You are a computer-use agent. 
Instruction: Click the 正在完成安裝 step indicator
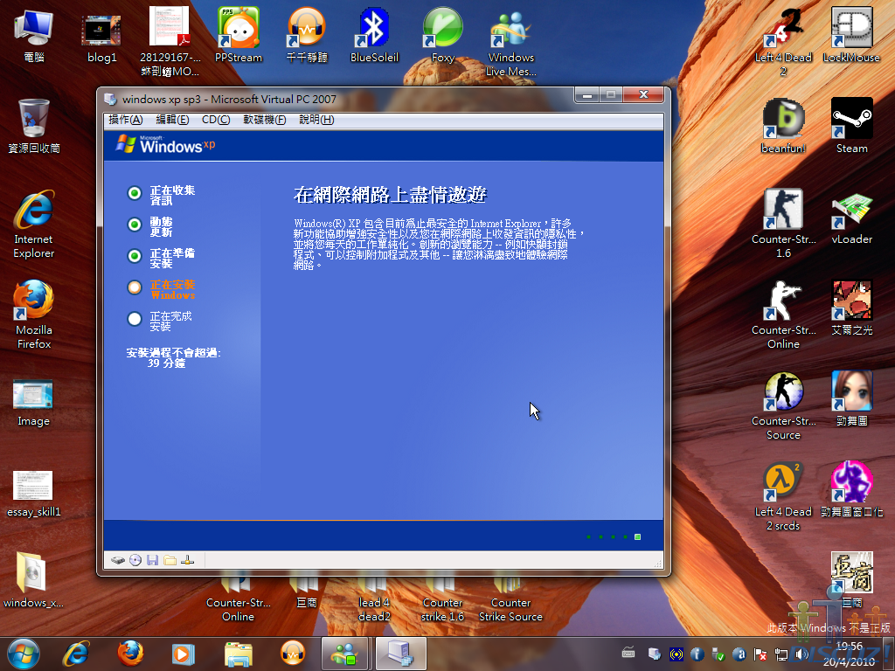pos(134,319)
